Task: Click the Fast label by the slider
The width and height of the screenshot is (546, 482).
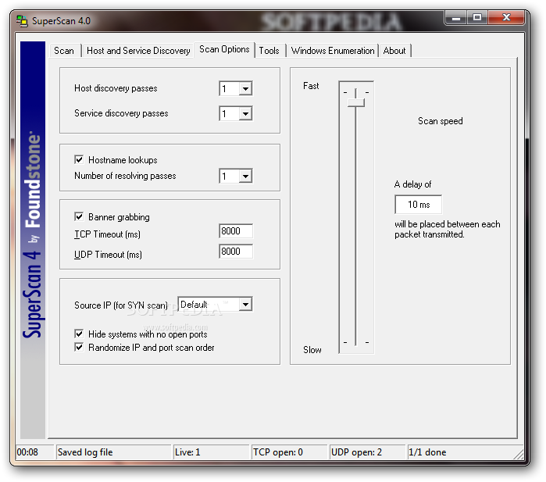Action: click(x=311, y=86)
